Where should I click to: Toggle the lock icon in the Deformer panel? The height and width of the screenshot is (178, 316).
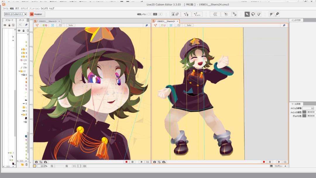tap(9, 25)
